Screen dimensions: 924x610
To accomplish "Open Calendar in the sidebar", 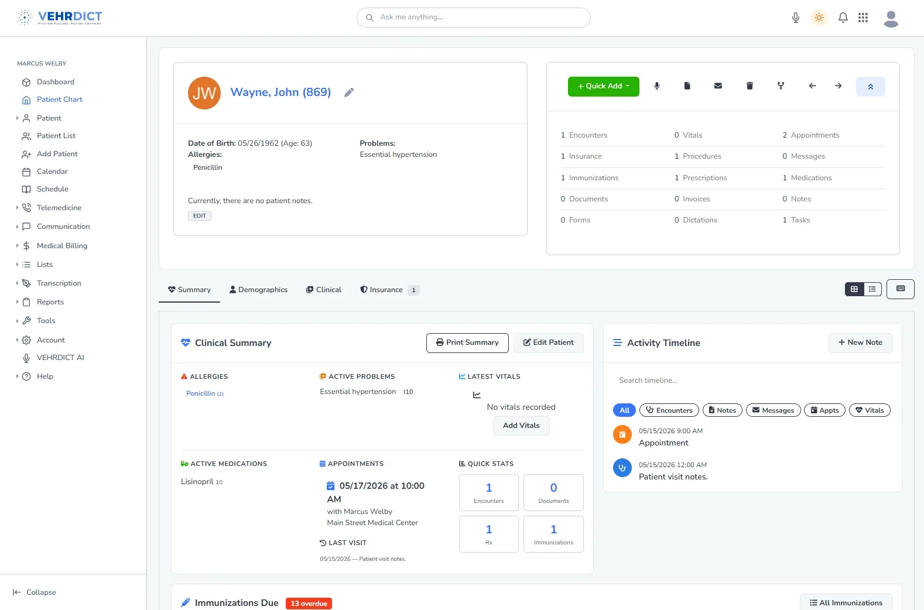I will click(52, 172).
